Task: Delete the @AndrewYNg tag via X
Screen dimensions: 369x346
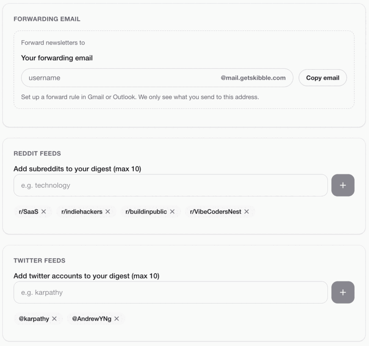Action: click(117, 319)
